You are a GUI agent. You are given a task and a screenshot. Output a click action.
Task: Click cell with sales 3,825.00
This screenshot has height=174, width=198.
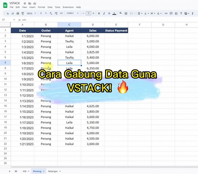[93, 52]
